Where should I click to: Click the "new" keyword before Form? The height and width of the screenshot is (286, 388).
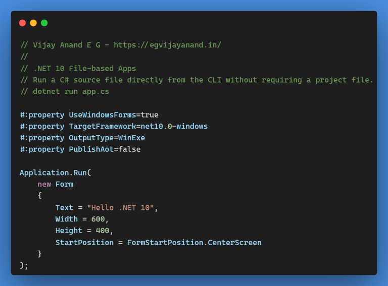tap(44, 184)
